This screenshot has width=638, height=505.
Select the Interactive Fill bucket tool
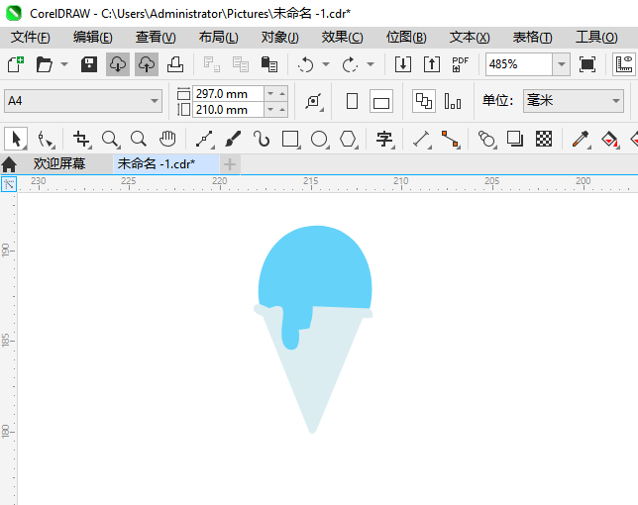point(609,139)
